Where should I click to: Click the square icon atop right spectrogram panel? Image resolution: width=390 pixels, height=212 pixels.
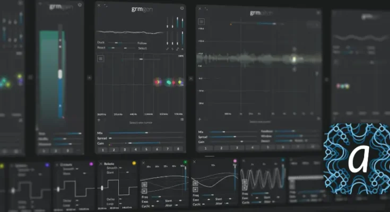pyautogui.click(x=202, y=22)
